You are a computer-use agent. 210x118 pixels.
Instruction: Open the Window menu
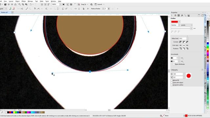(x=53, y=1)
